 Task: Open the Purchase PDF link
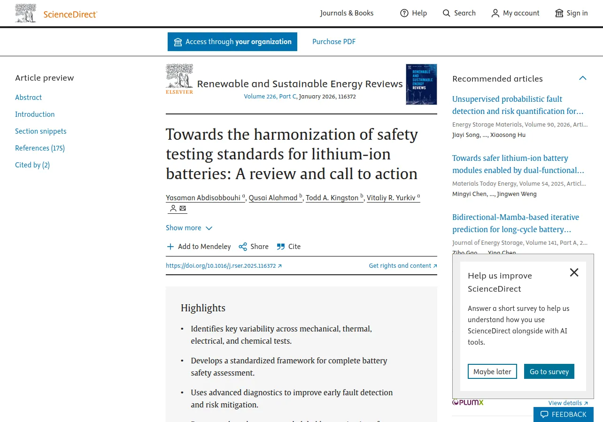334,42
